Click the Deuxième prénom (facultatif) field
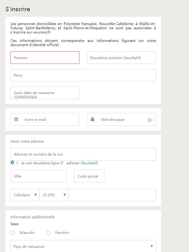The width and height of the screenshot is (189, 252). (121, 58)
